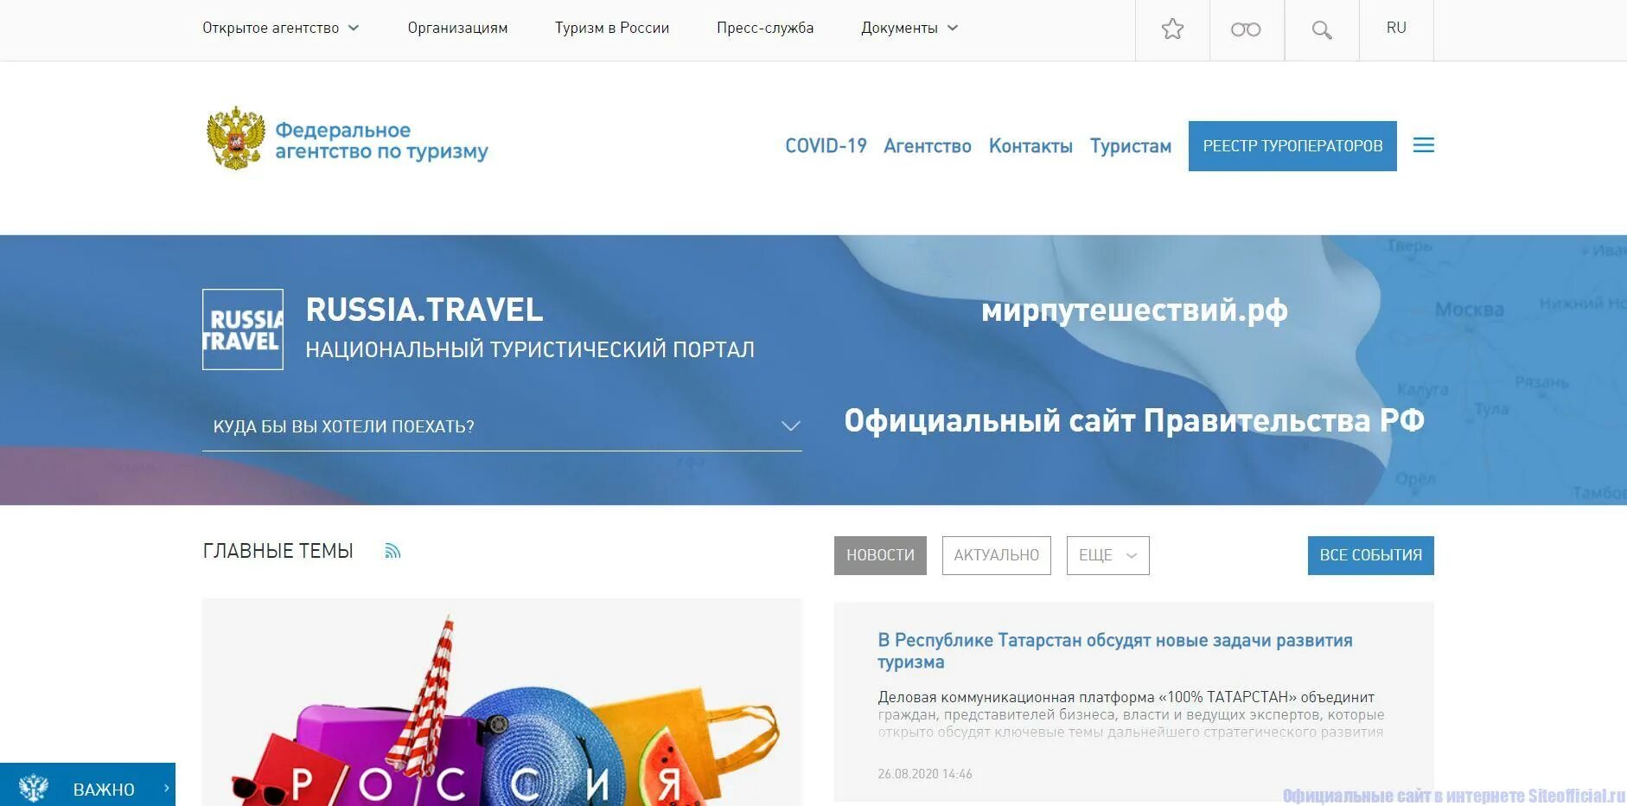The width and height of the screenshot is (1627, 806).
Task: Click the RUSSIA TRAVEL square logo
Action: point(243,329)
